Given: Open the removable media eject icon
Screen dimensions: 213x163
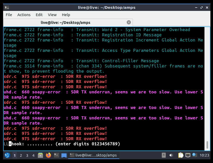Looking at the screenshot, I should tap(164, 155).
